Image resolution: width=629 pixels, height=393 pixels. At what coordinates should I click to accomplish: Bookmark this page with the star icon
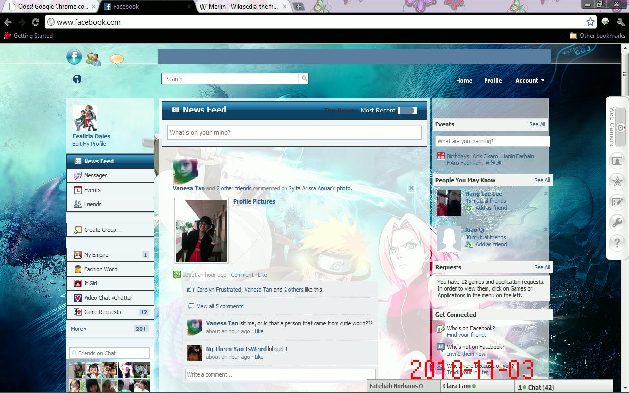(x=590, y=22)
